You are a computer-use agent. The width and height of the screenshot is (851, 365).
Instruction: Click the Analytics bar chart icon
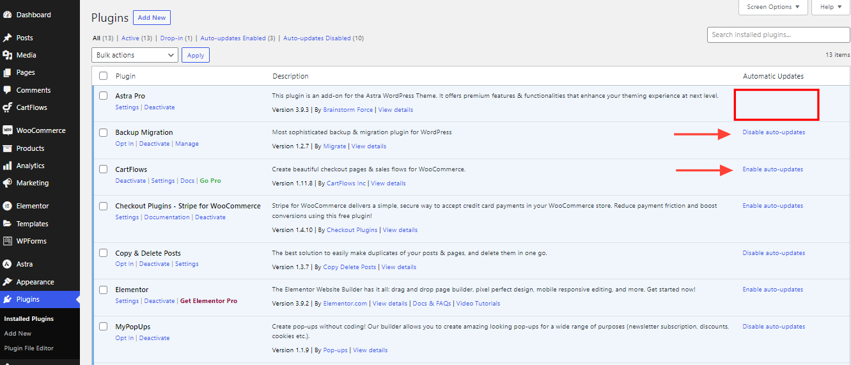coord(8,166)
